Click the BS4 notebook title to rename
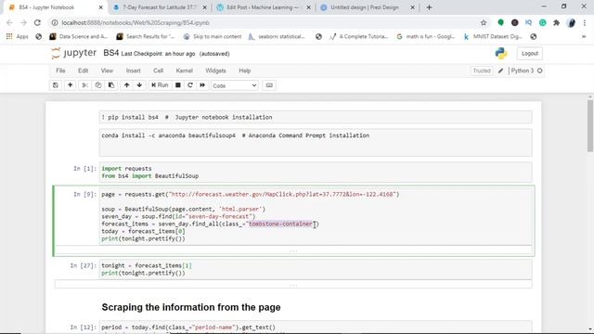Viewport: 594px width, 334px height. [x=111, y=53]
